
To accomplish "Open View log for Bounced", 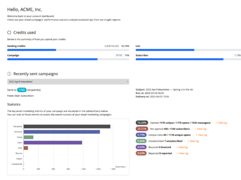I will (x=182, y=147).
